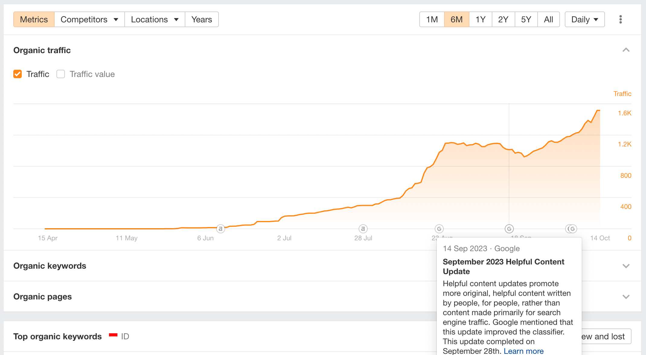
Task: Open the Daily granularity dropdown
Action: tap(584, 19)
